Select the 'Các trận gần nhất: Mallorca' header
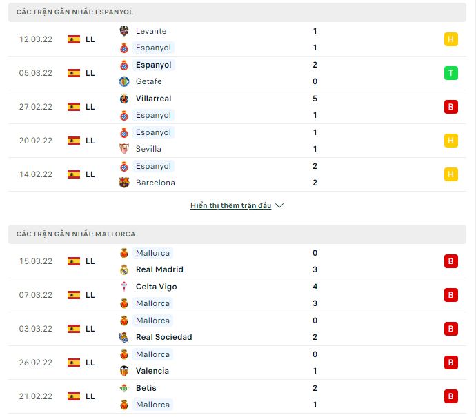 pos(76,234)
